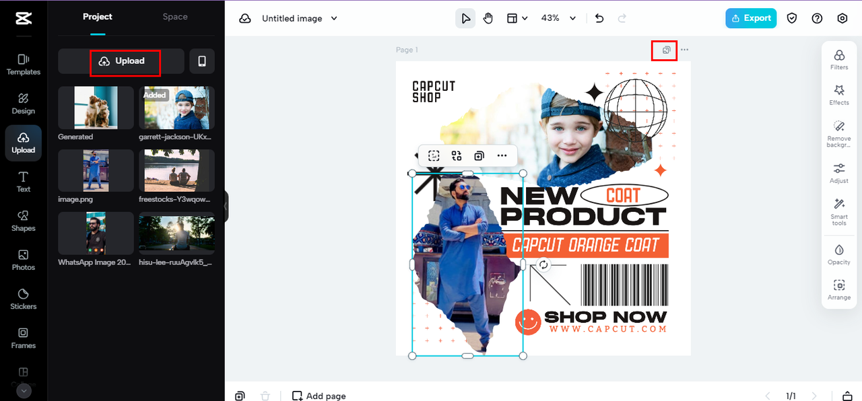Go to previous page arrow

pyautogui.click(x=767, y=396)
